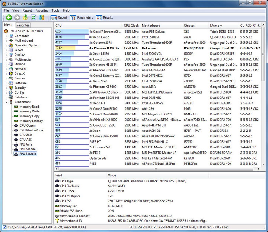Click the horizontal scrollbar of results list
Screen dimensions: 268x232
(x=156, y=169)
